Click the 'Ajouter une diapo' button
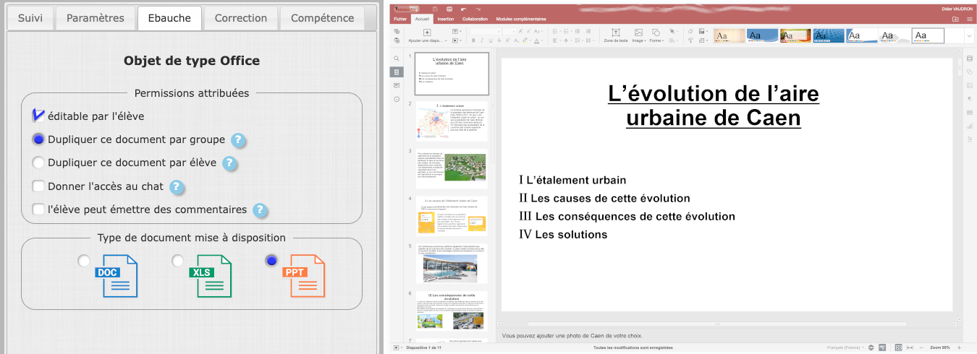 coord(427,37)
